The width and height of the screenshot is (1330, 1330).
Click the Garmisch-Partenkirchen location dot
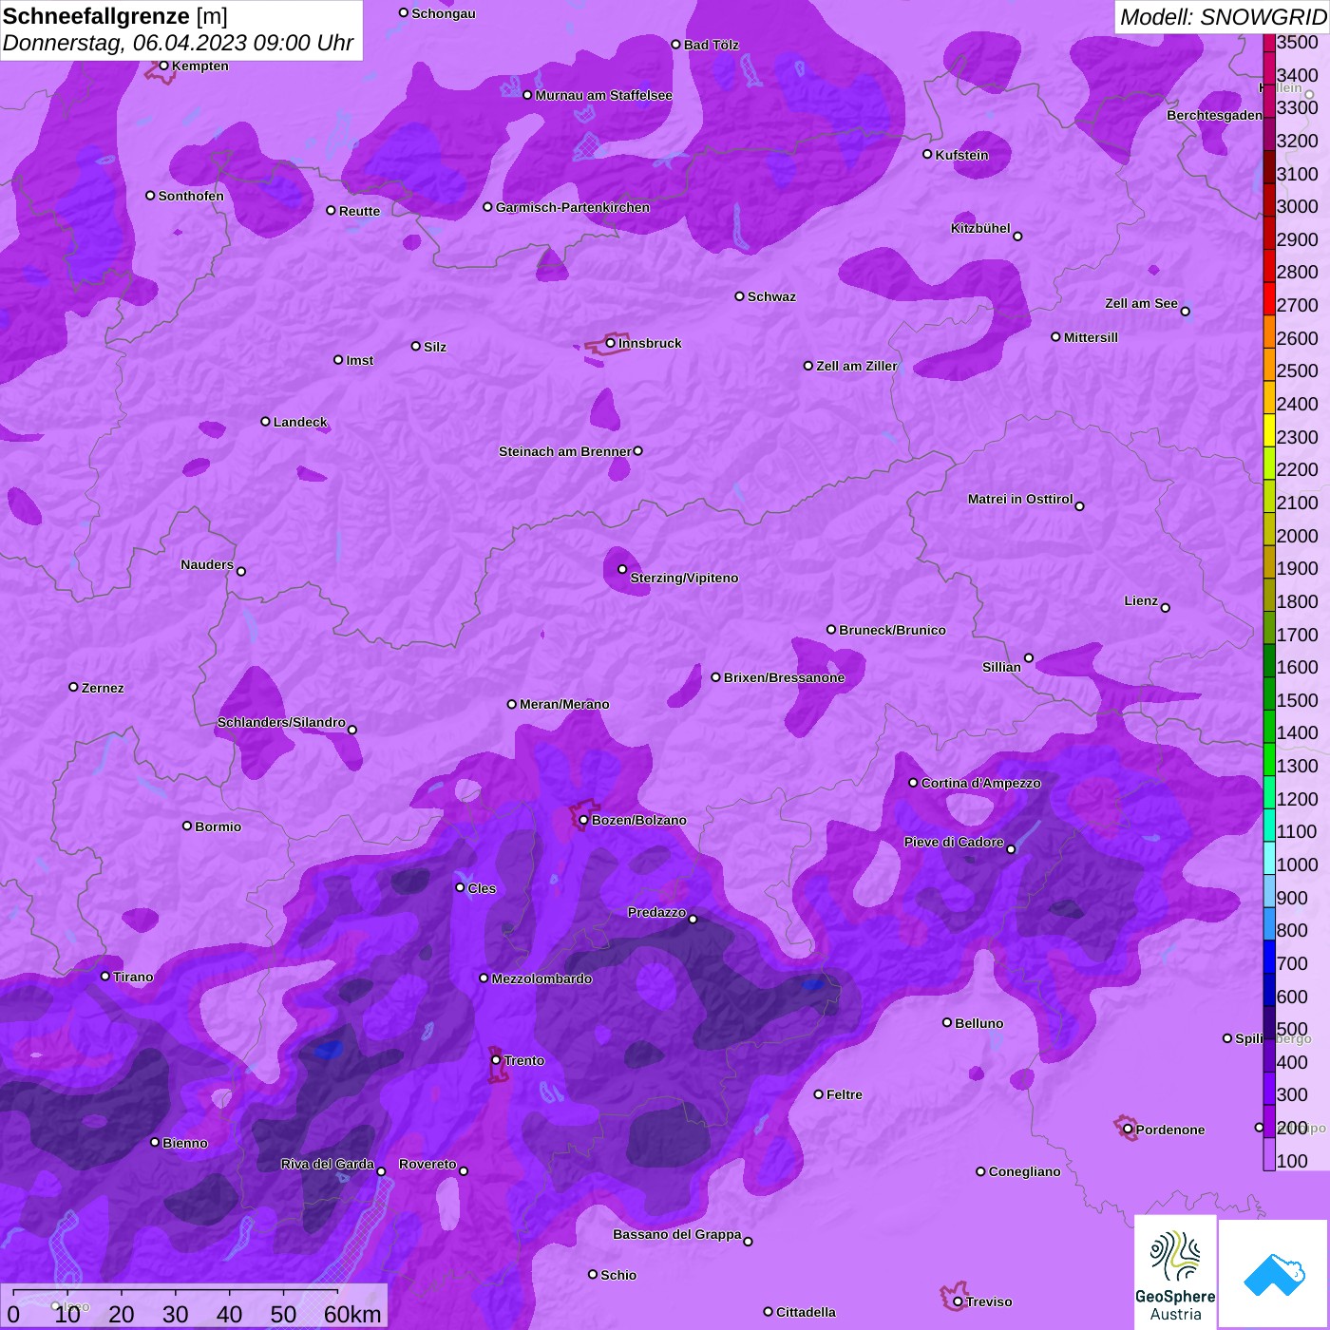[487, 207]
